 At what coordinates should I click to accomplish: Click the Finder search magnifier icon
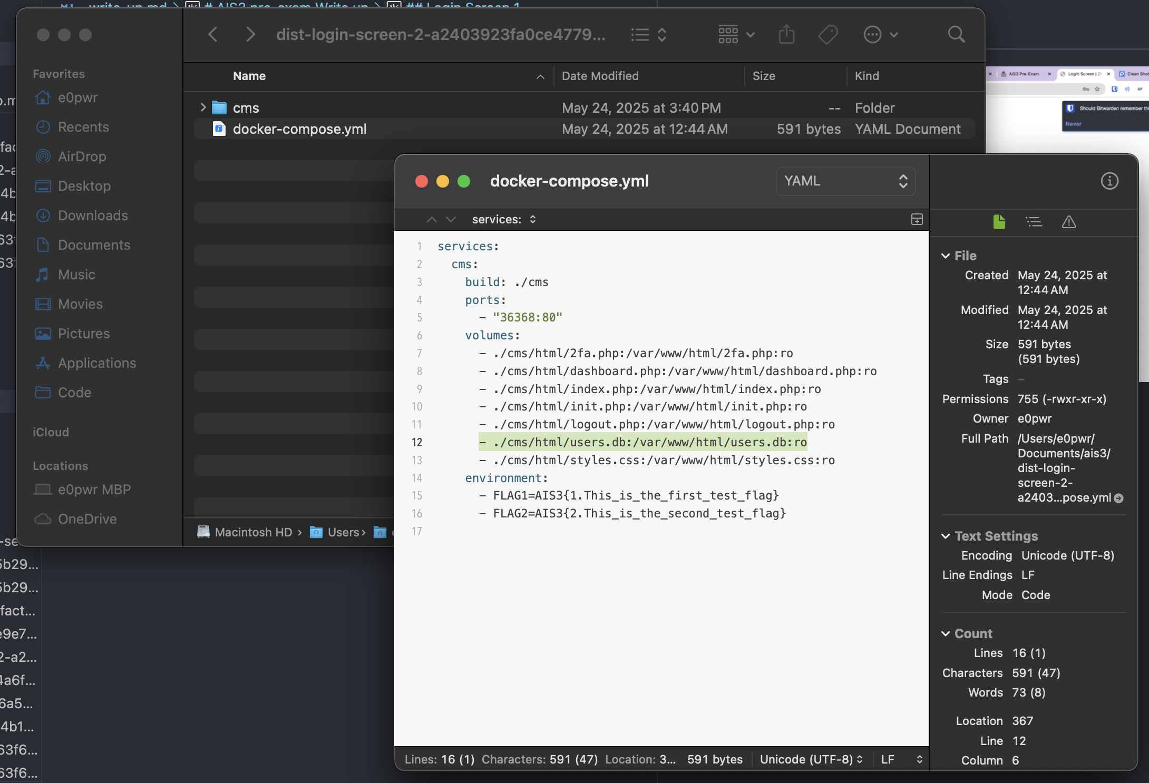tap(956, 35)
